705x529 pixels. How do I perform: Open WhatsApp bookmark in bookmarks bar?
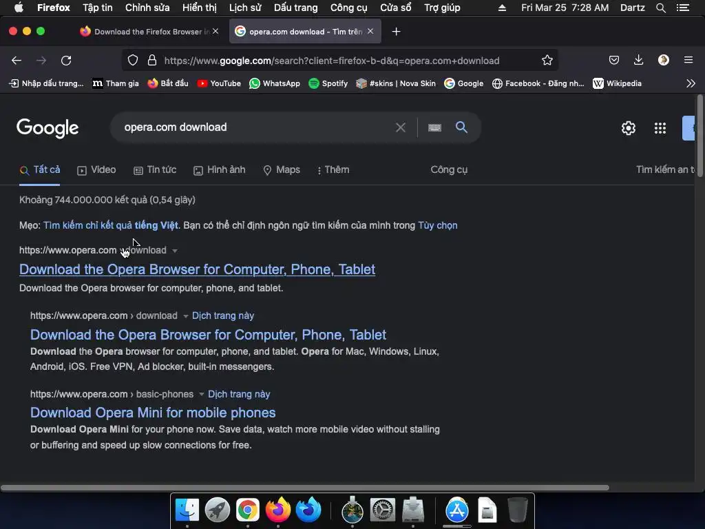pos(274,83)
